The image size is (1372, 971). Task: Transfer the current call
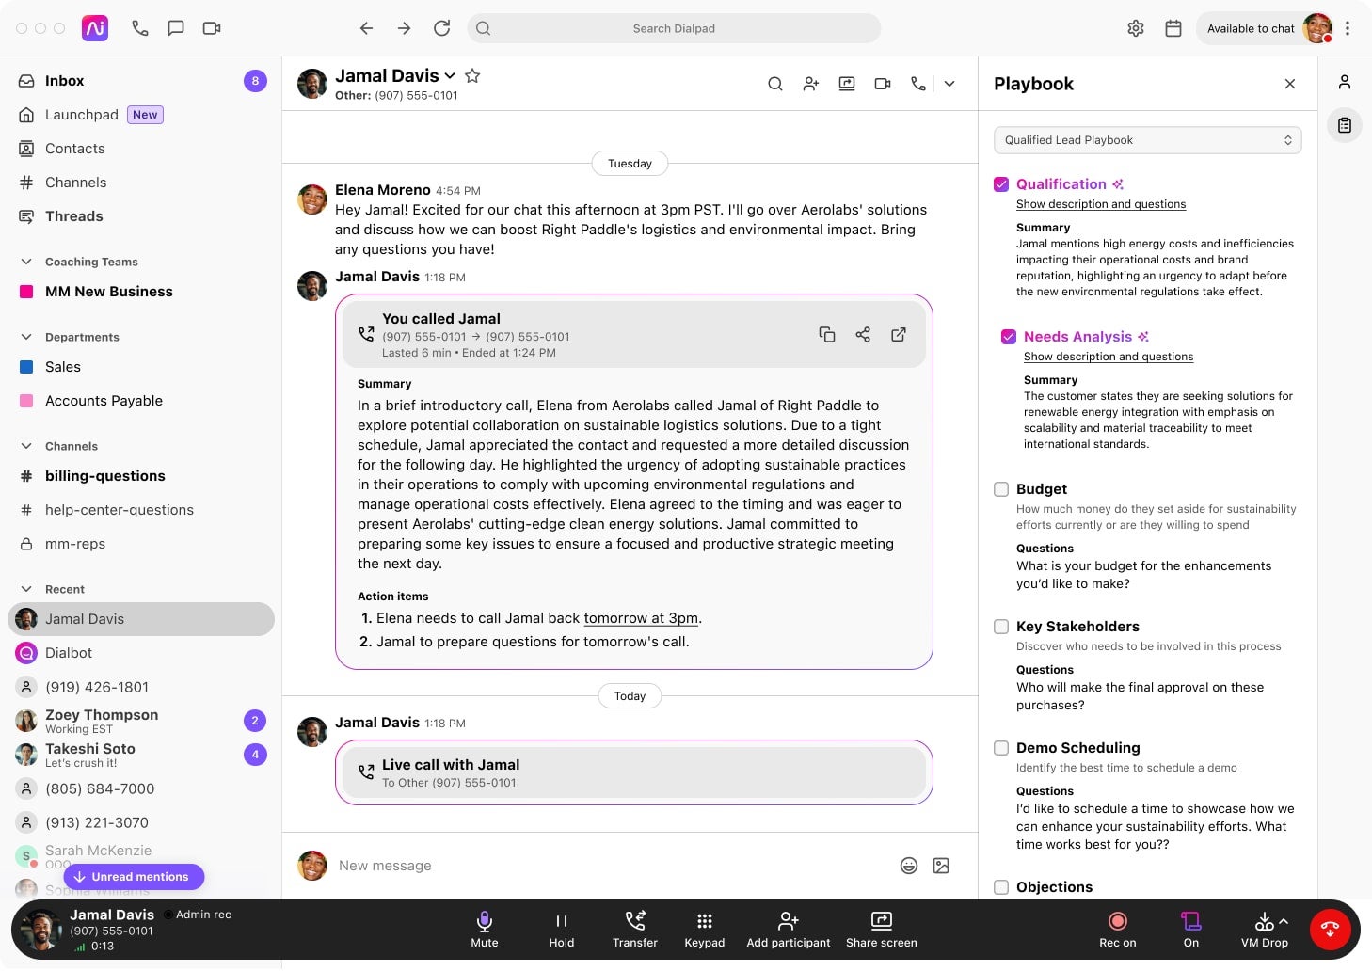(x=635, y=929)
